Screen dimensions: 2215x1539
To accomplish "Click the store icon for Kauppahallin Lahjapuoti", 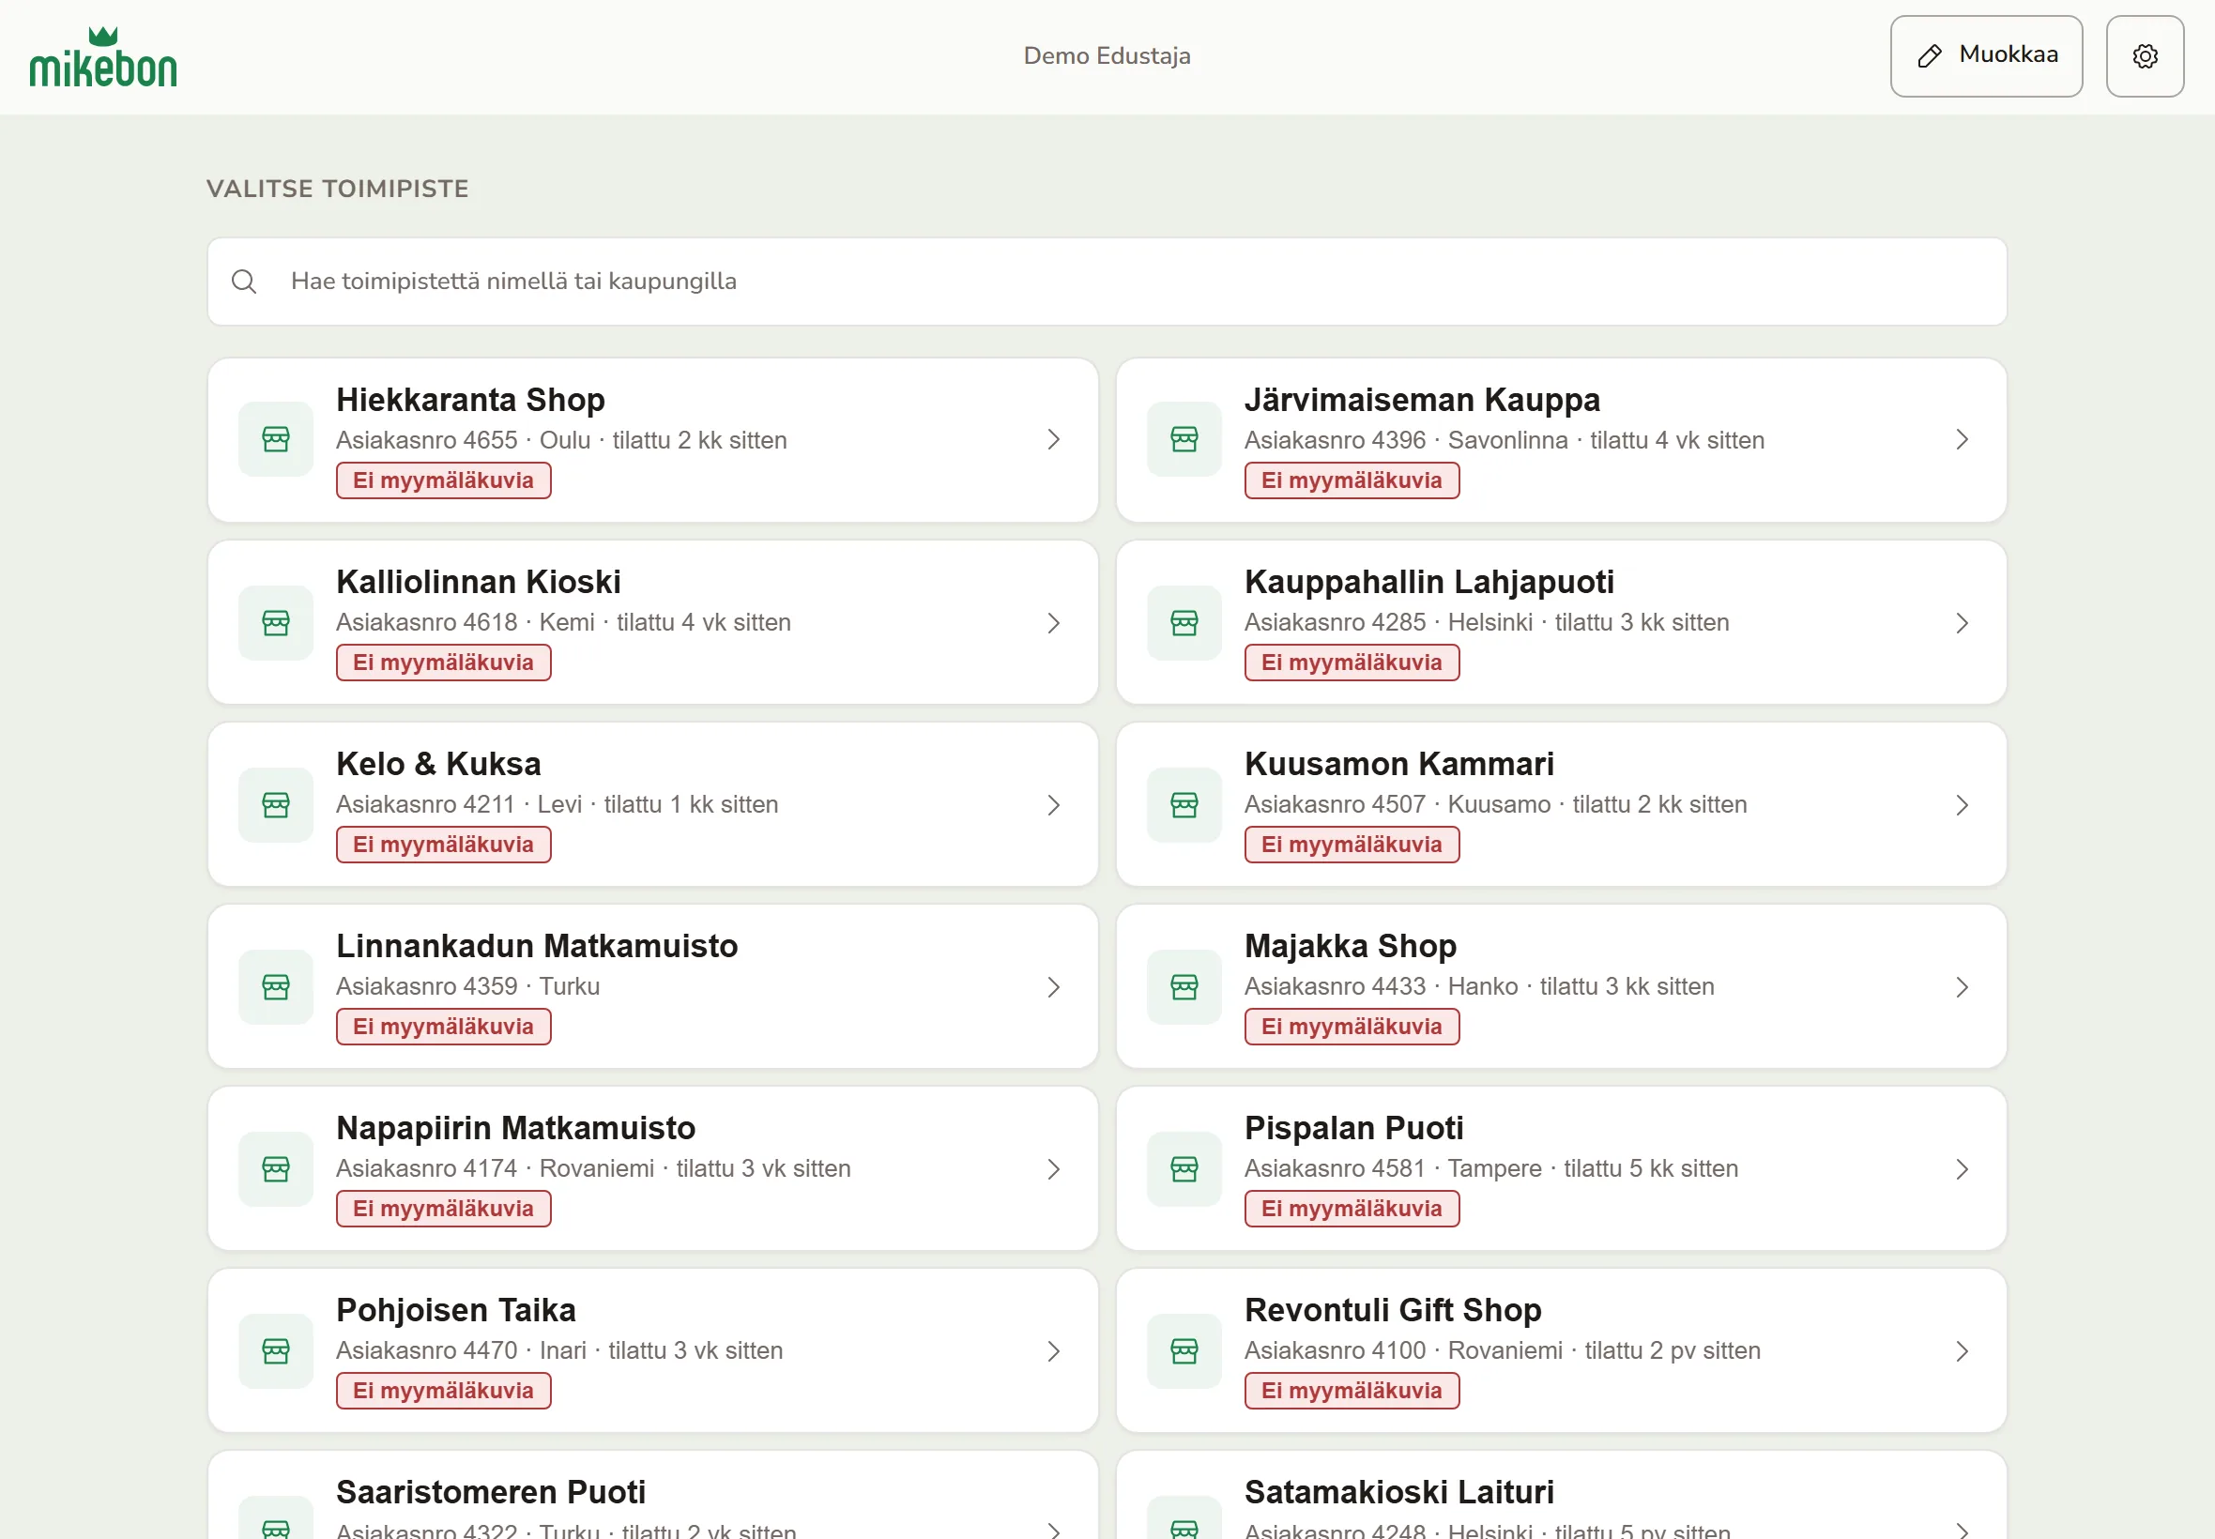I will pos(1184,623).
